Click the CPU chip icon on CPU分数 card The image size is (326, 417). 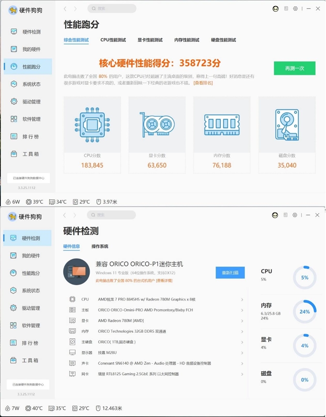point(92,124)
